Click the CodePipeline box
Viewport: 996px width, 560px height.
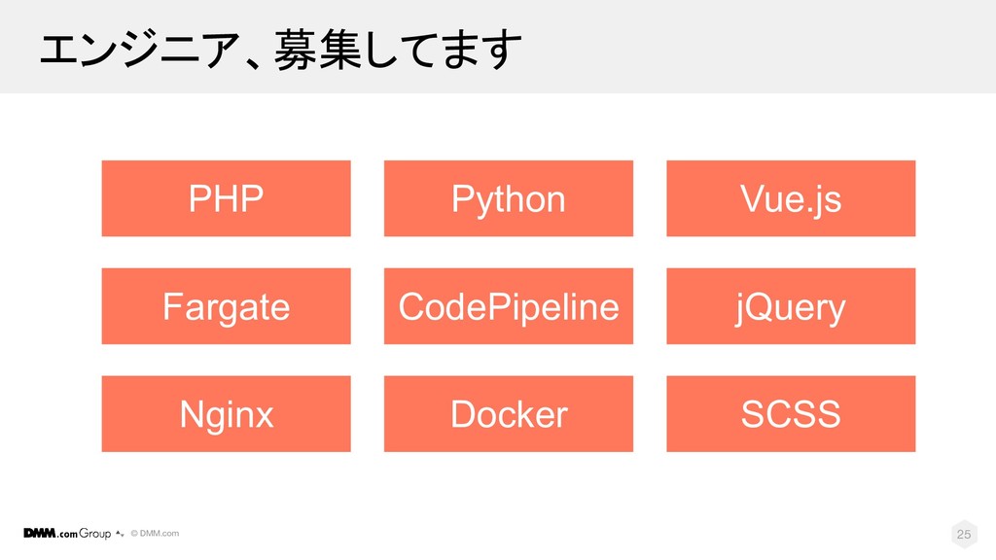tap(508, 306)
